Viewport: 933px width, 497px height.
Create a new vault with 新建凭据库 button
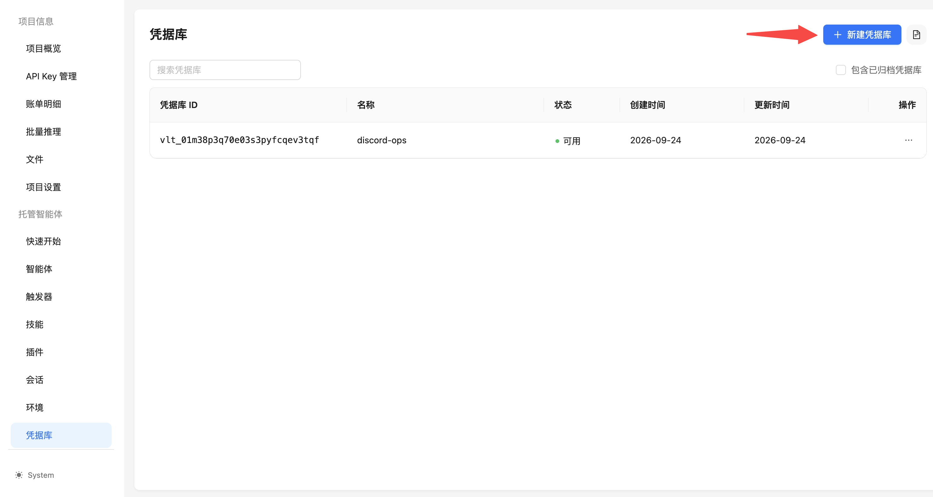[862, 35]
